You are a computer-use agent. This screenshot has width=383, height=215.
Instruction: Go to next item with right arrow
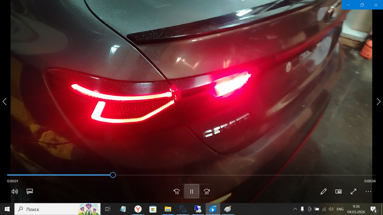(378, 102)
